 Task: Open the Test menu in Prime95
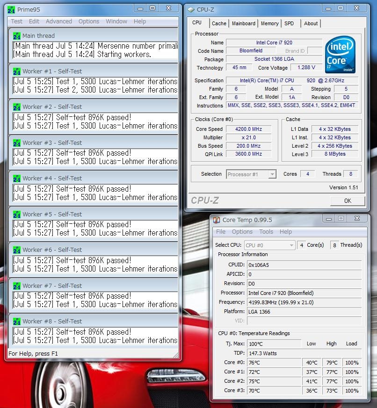pyautogui.click(x=17, y=21)
